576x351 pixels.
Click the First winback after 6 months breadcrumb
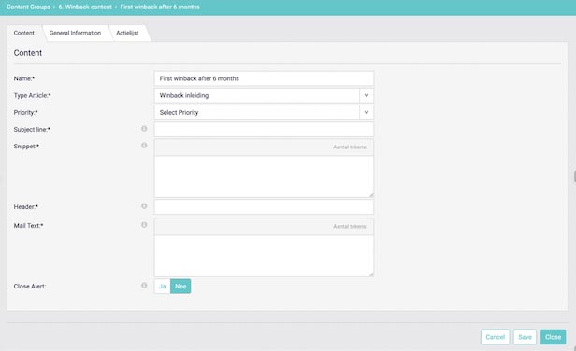160,7
